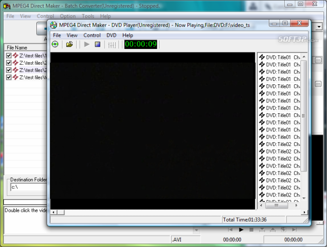Click the previous track button in Batch Converter
Image resolution: width=327 pixels, height=247 pixels.
[230, 230]
